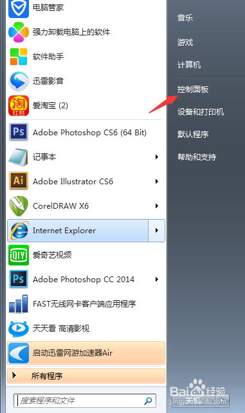Click the 记事本 notepad icon
Viewport: 245px width, 413px height.
coord(18,157)
